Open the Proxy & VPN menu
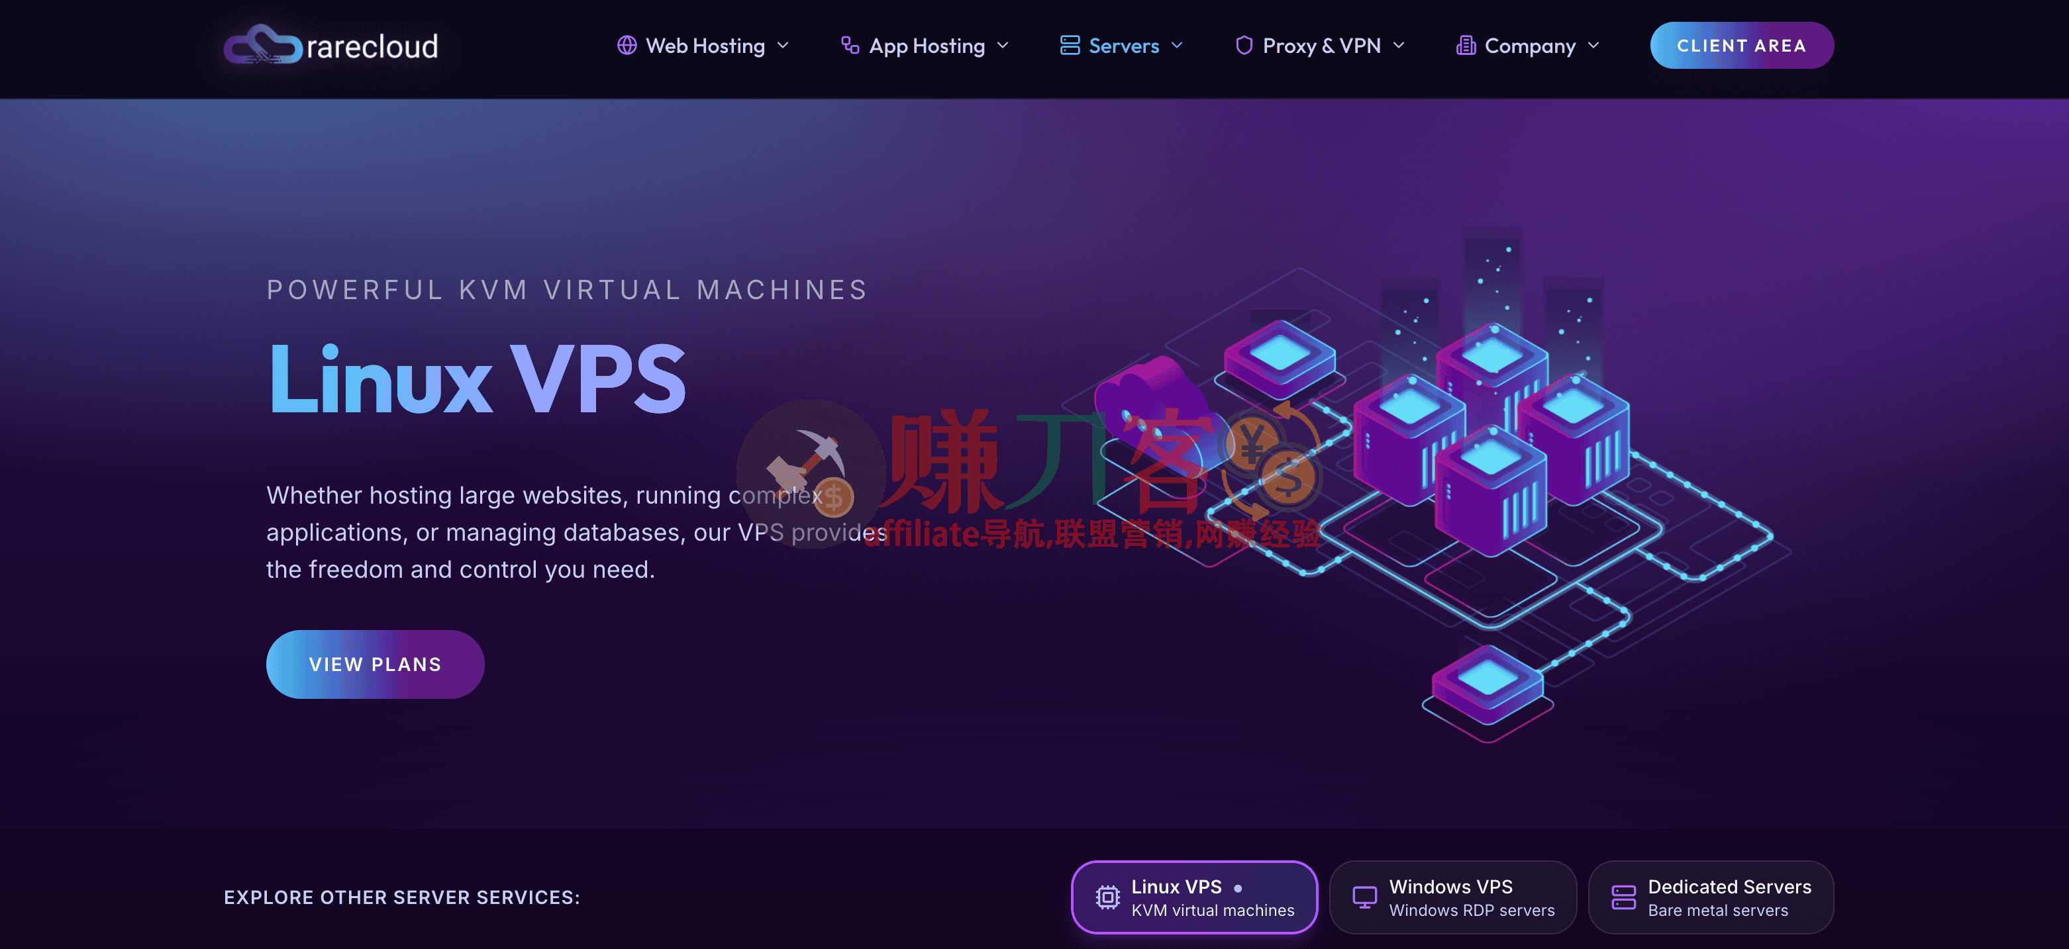 click(1321, 46)
